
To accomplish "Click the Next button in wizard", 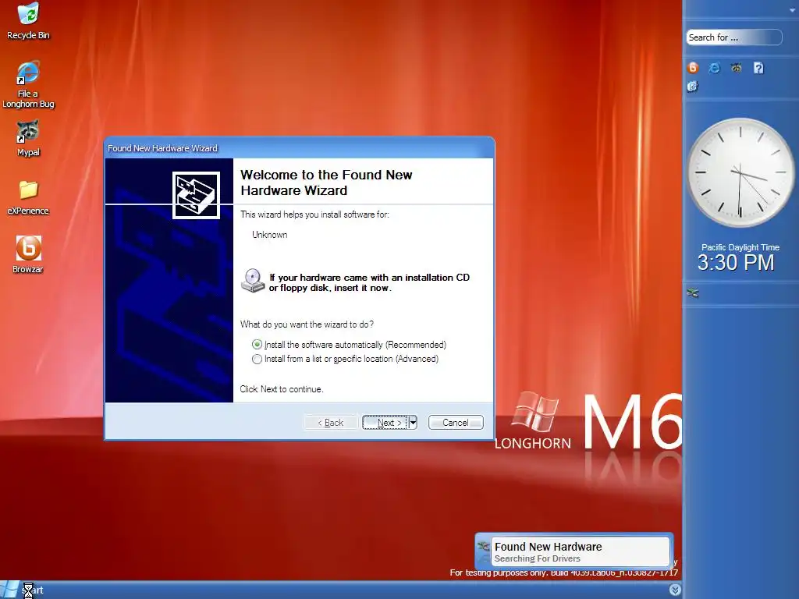I will tap(385, 422).
